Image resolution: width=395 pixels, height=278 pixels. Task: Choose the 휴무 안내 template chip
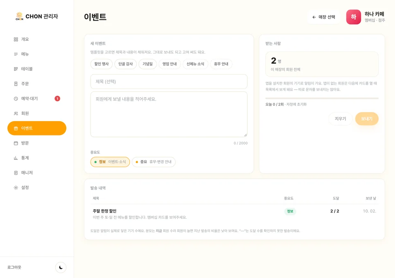pyautogui.click(x=221, y=64)
